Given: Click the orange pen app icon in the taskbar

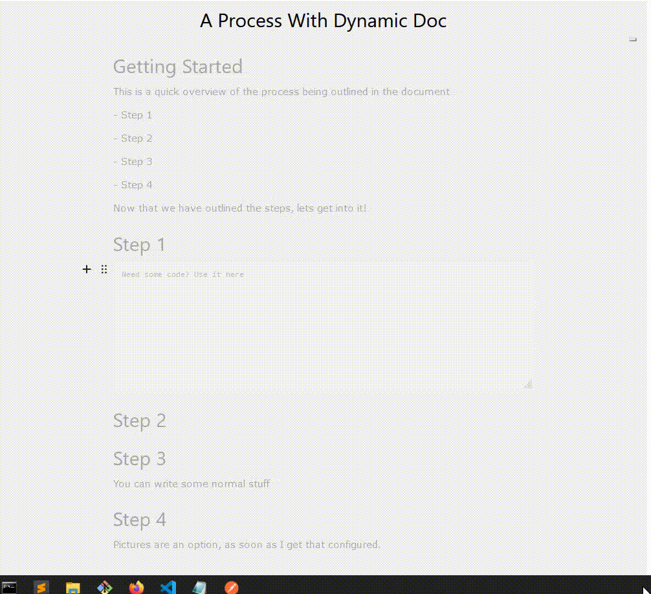Looking at the screenshot, I should (x=230, y=588).
